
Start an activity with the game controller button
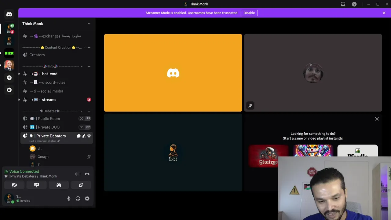coord(59,185)
